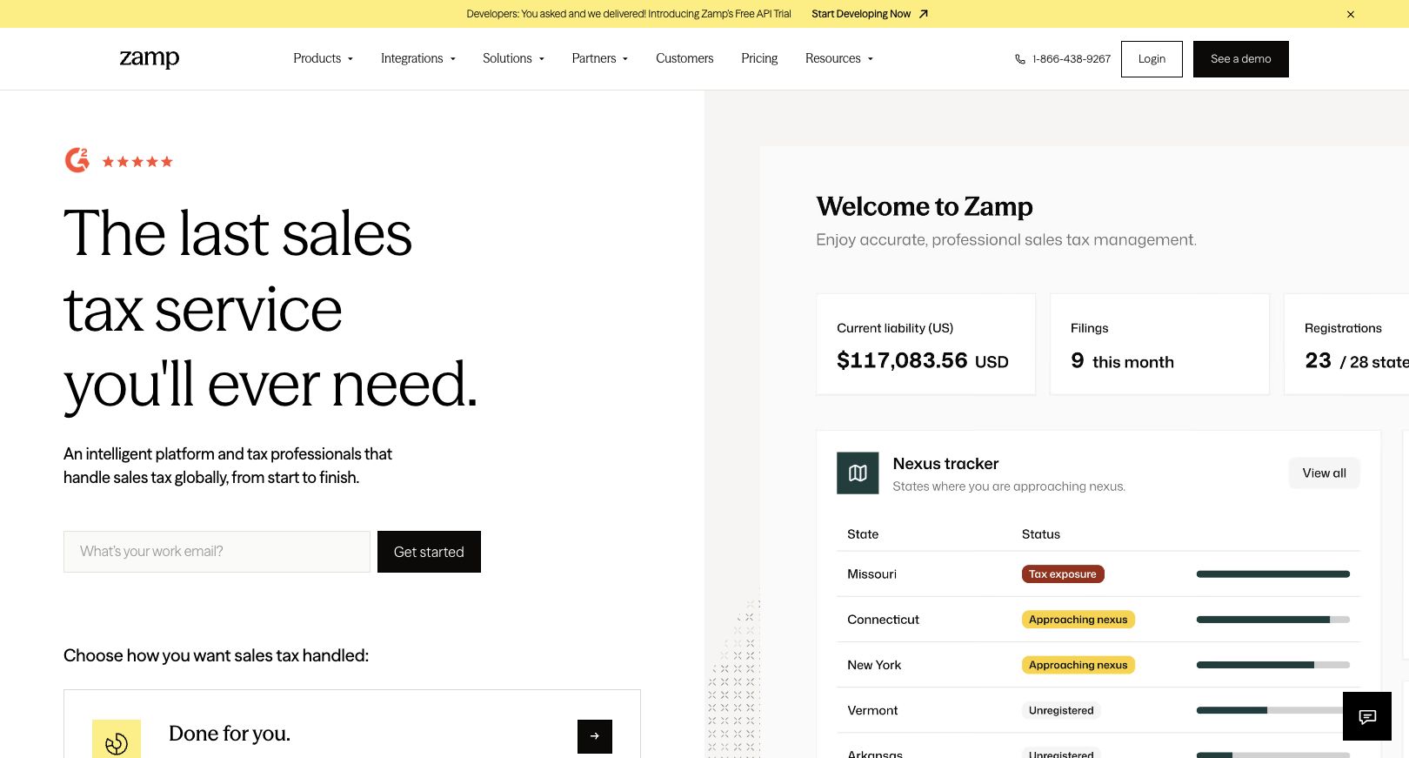Click the five-star rating icons

tap(137, 162)
